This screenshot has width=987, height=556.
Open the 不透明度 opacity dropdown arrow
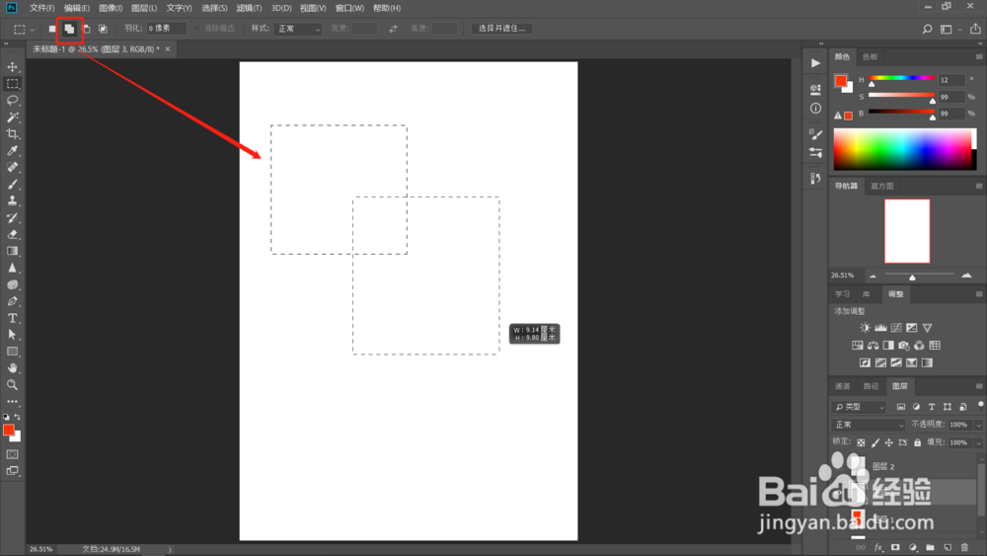978,425
